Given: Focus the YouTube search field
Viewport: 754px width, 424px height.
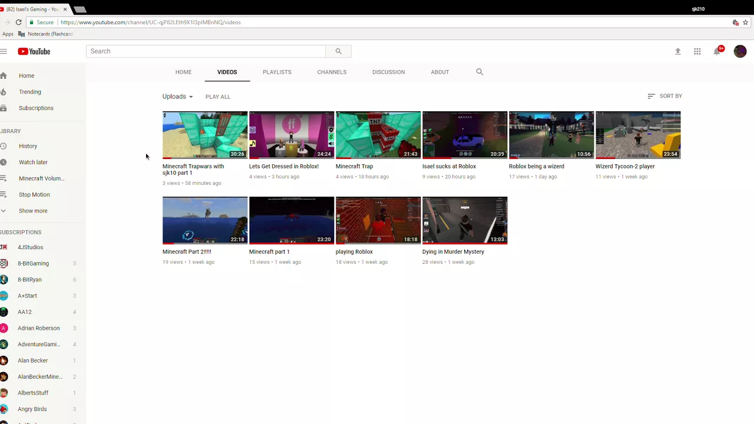Looking at the screenshot, I should point(206,51).
